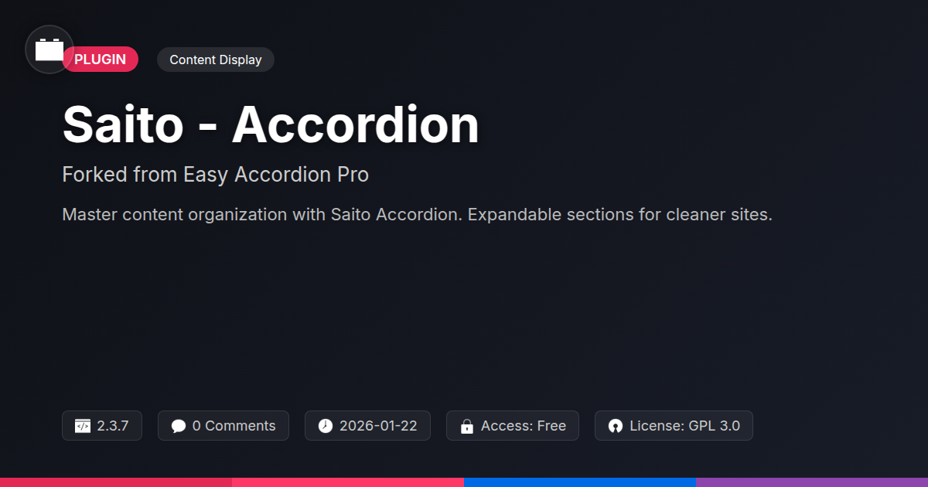928x487 pixels.
Task: Click the padlock icon by Access: Free
Action: [x=467, y=426]
